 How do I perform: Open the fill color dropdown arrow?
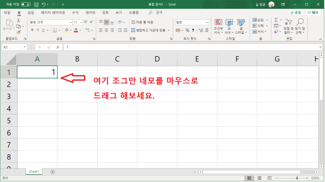tap(71, 31)
